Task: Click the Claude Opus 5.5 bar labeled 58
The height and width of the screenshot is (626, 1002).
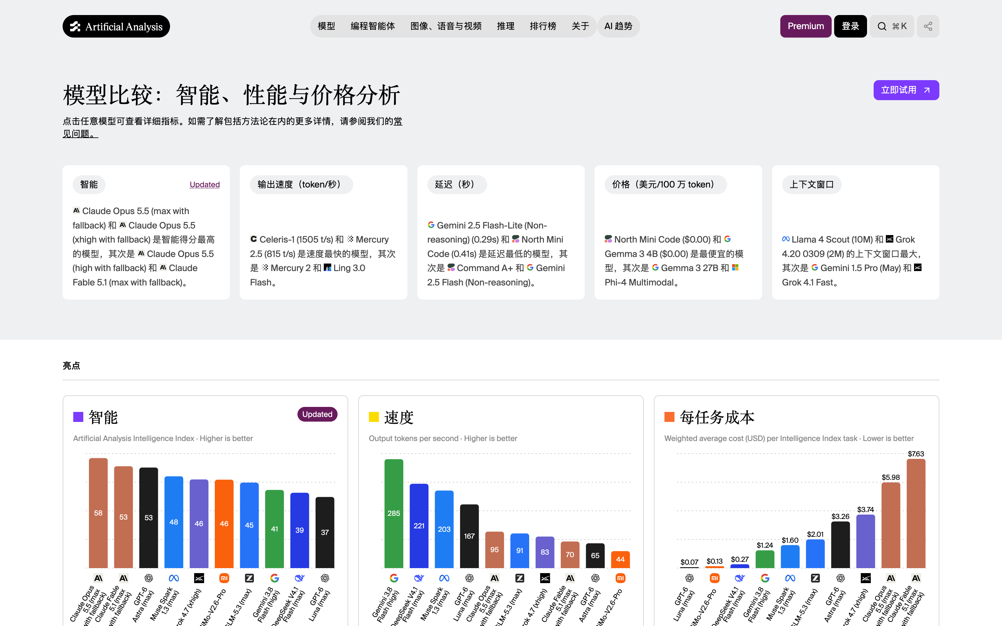Action: point(98,513)
